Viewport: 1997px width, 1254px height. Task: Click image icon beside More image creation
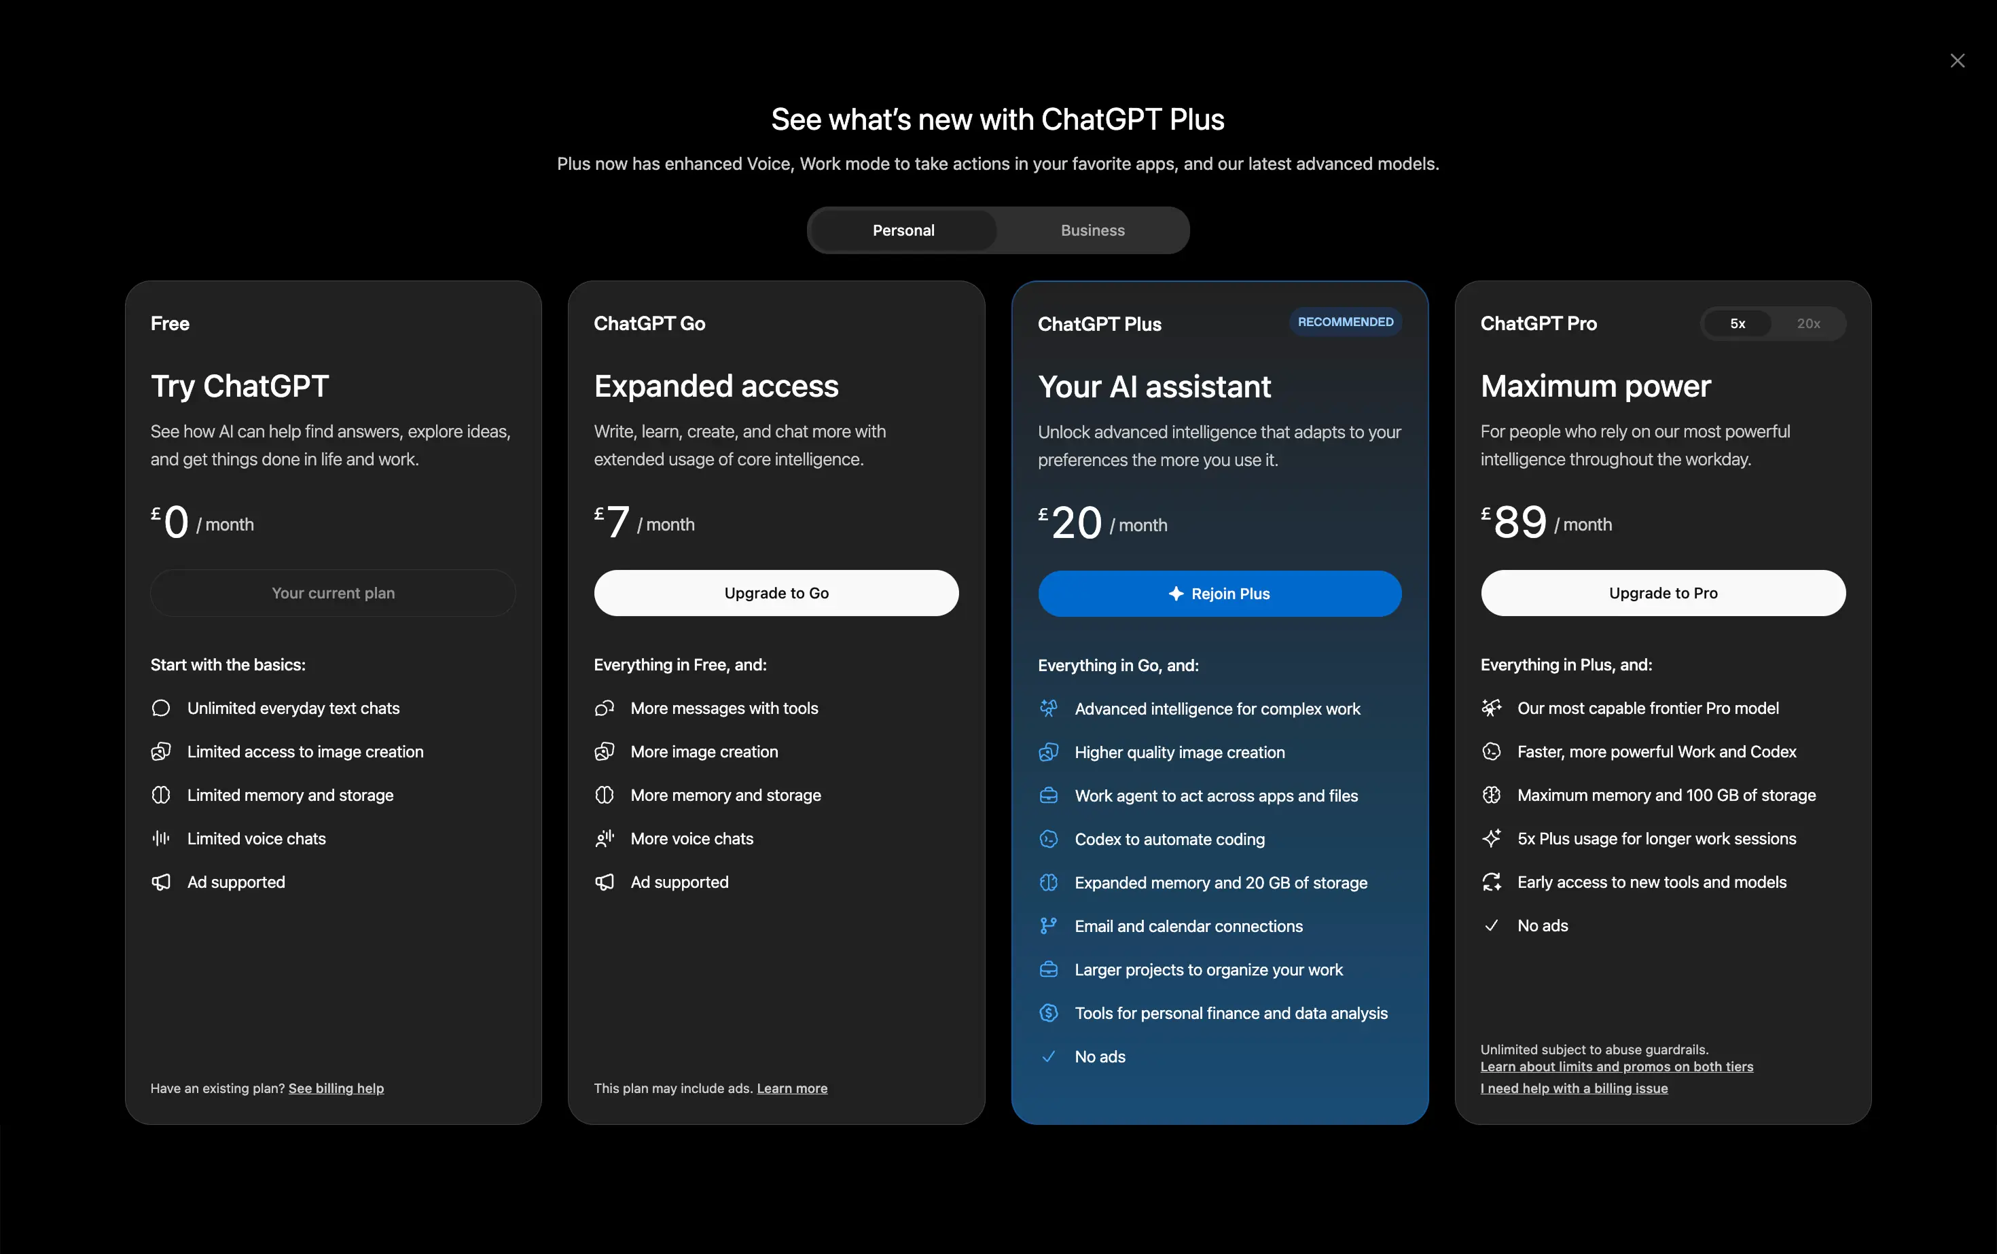[x=605, y=751]
